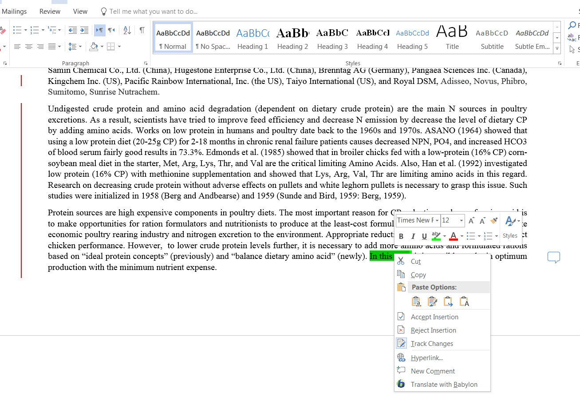This screenshot has width=580, height=401.
Task: Click the Line and Paragraph Spacing icon
Action: [x=72, y=47]
